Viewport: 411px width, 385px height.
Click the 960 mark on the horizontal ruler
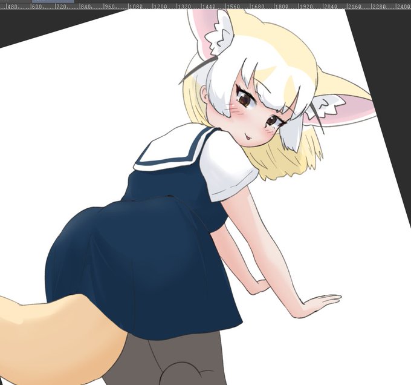click(x=109, y=6)
